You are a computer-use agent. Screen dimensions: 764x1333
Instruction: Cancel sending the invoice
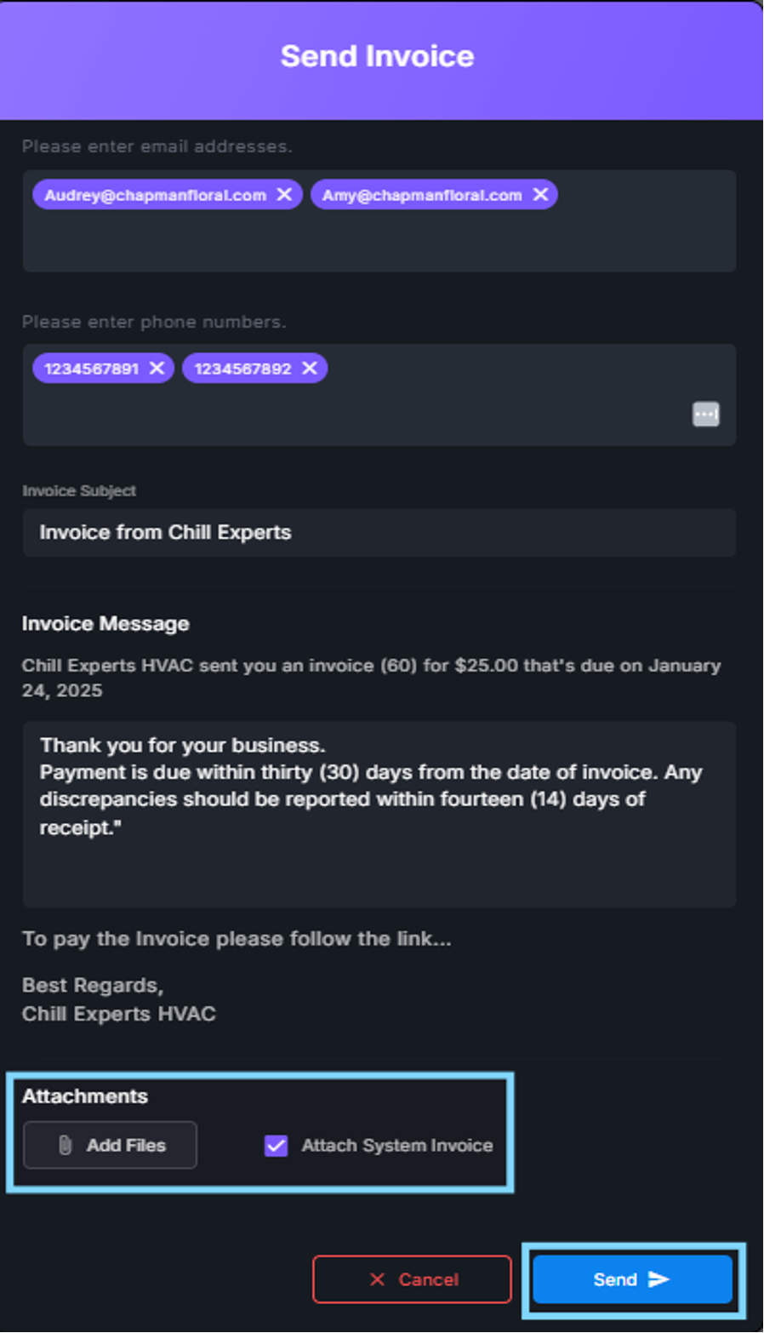(412, 1279)
